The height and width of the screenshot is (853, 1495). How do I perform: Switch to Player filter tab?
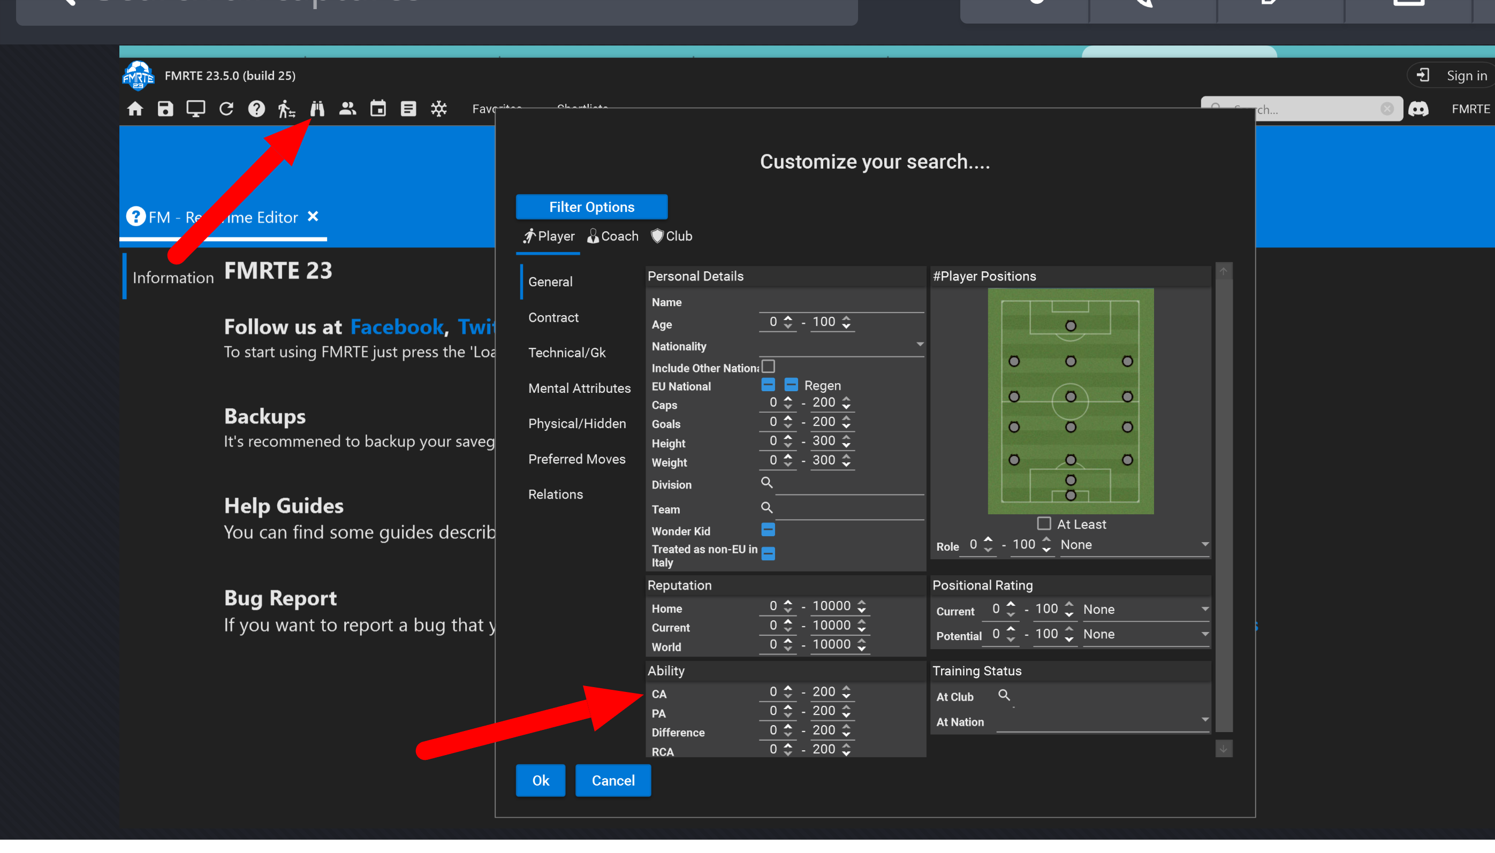click(548, 236)
